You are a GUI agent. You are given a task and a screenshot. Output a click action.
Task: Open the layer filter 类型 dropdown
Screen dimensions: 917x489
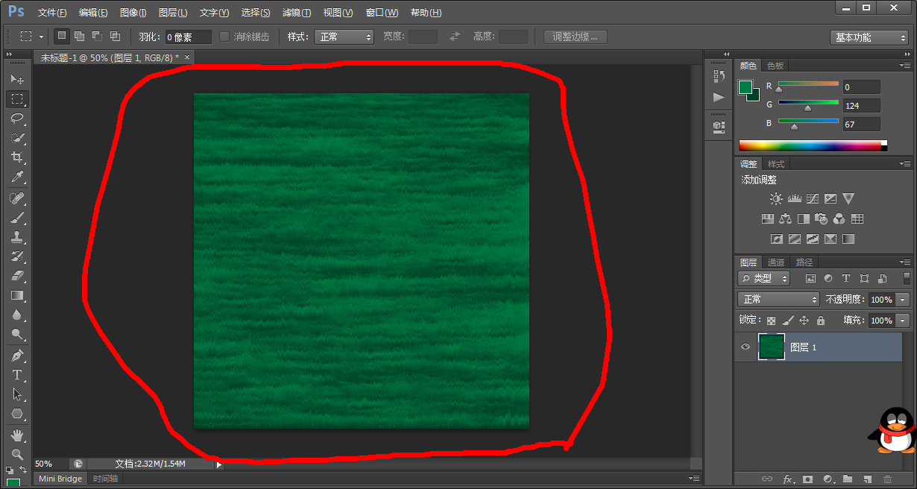764,278
